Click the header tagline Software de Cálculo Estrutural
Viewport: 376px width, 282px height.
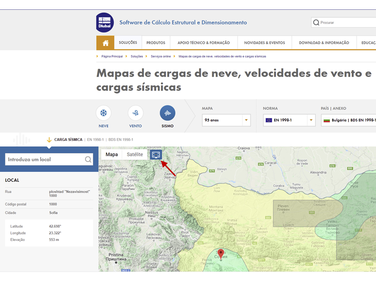(x=183, y=22)
